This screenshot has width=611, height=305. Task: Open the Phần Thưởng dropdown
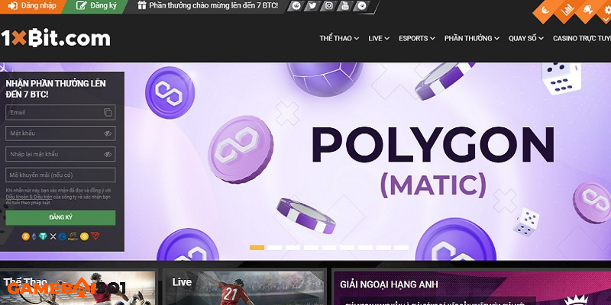coord(472,38)
